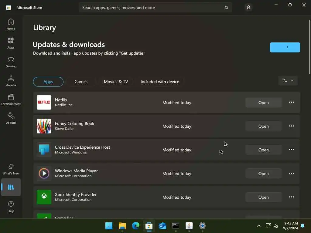Click the Netflix app icon

point(44,103)
